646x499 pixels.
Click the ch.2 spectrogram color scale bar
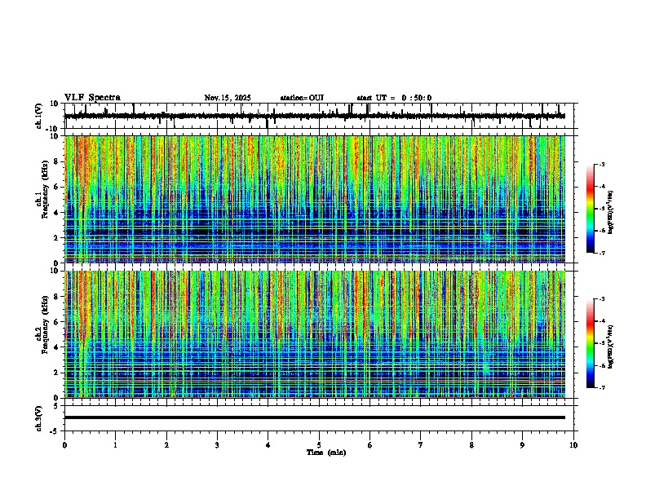(x=591, y=343)
